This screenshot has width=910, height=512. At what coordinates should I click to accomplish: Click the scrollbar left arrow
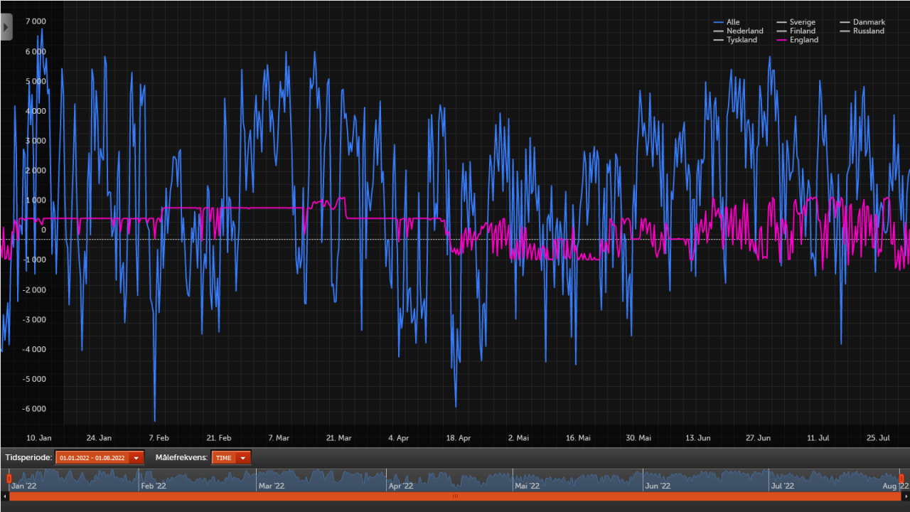pyautogui.click(x=4, y=496)
